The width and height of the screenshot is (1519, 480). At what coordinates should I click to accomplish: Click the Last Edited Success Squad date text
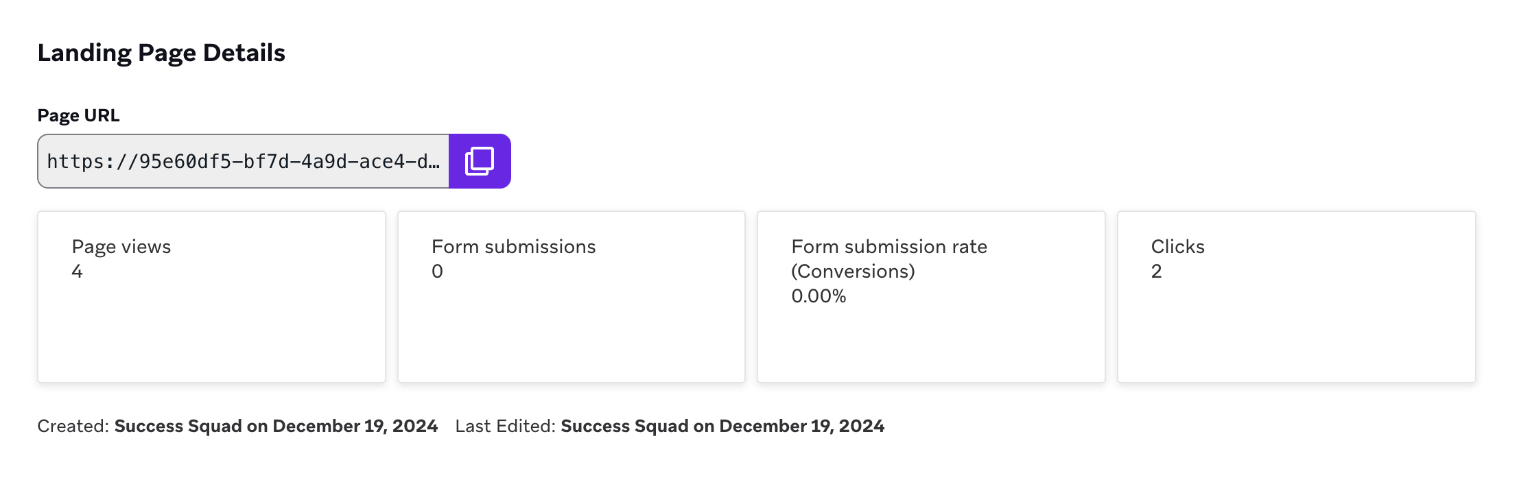(x=722, y=426)
